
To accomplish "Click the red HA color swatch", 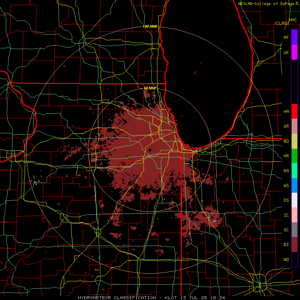I will [x=294, y=111].
